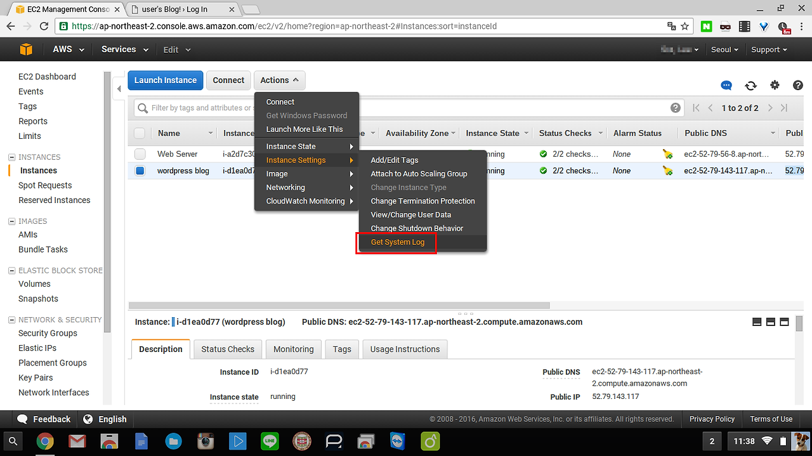Tick the checkbox for Web Server instance

click(x=140, y=154)
